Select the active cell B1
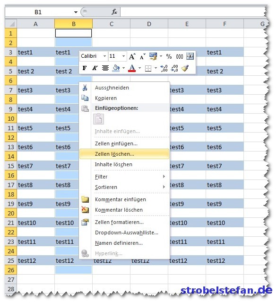The image size is (277, 304). pyautogui.click(x=73, y=33)
